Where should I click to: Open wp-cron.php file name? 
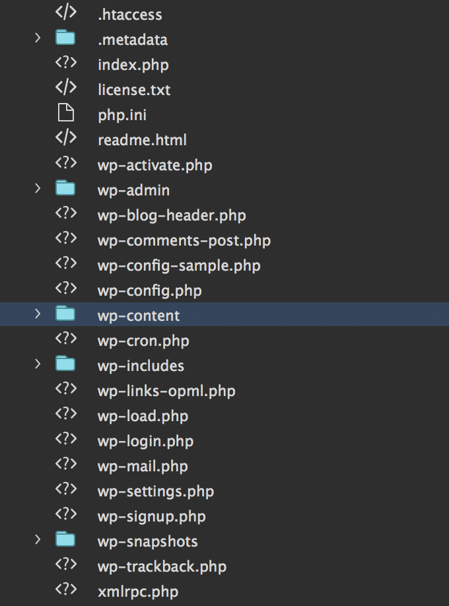coord(143,341)
